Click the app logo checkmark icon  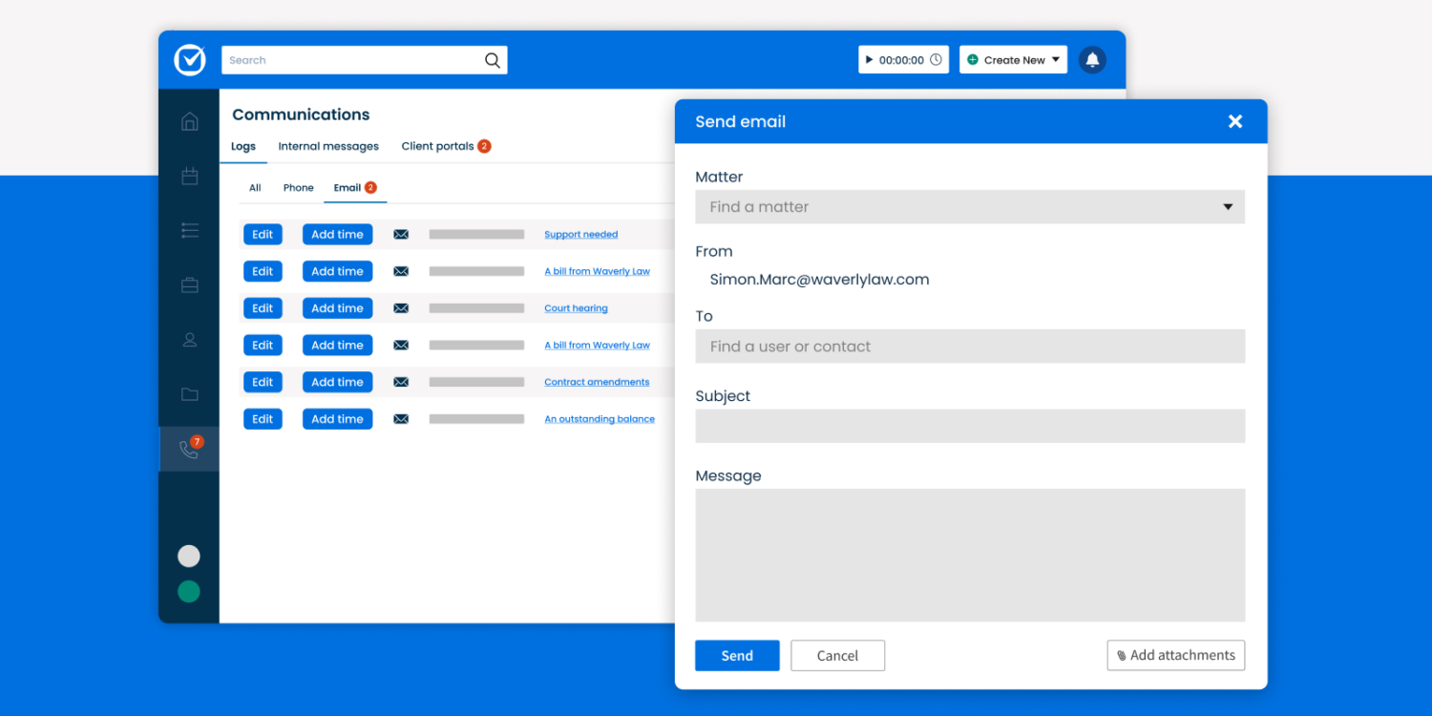coord(189,59)
